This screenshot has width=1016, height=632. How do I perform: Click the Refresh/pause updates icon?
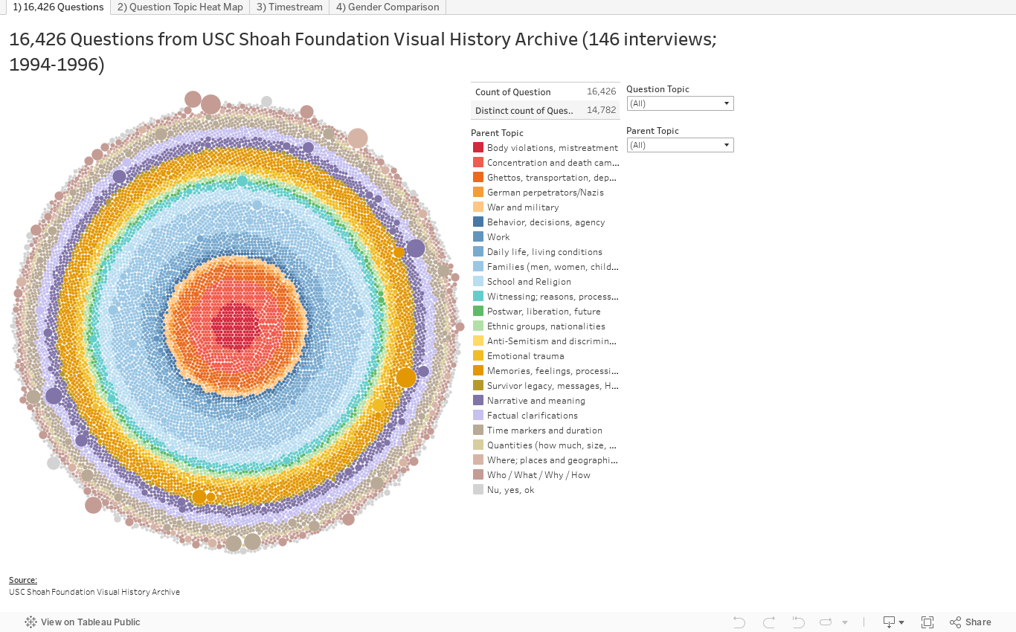(x=826, y=622)
